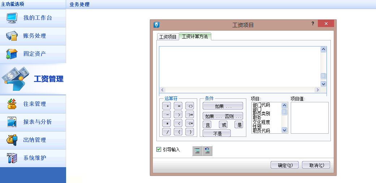The image size is (376, 183).
Task: Open 我的工作台 label in sidebar
Action: (38, 18)
